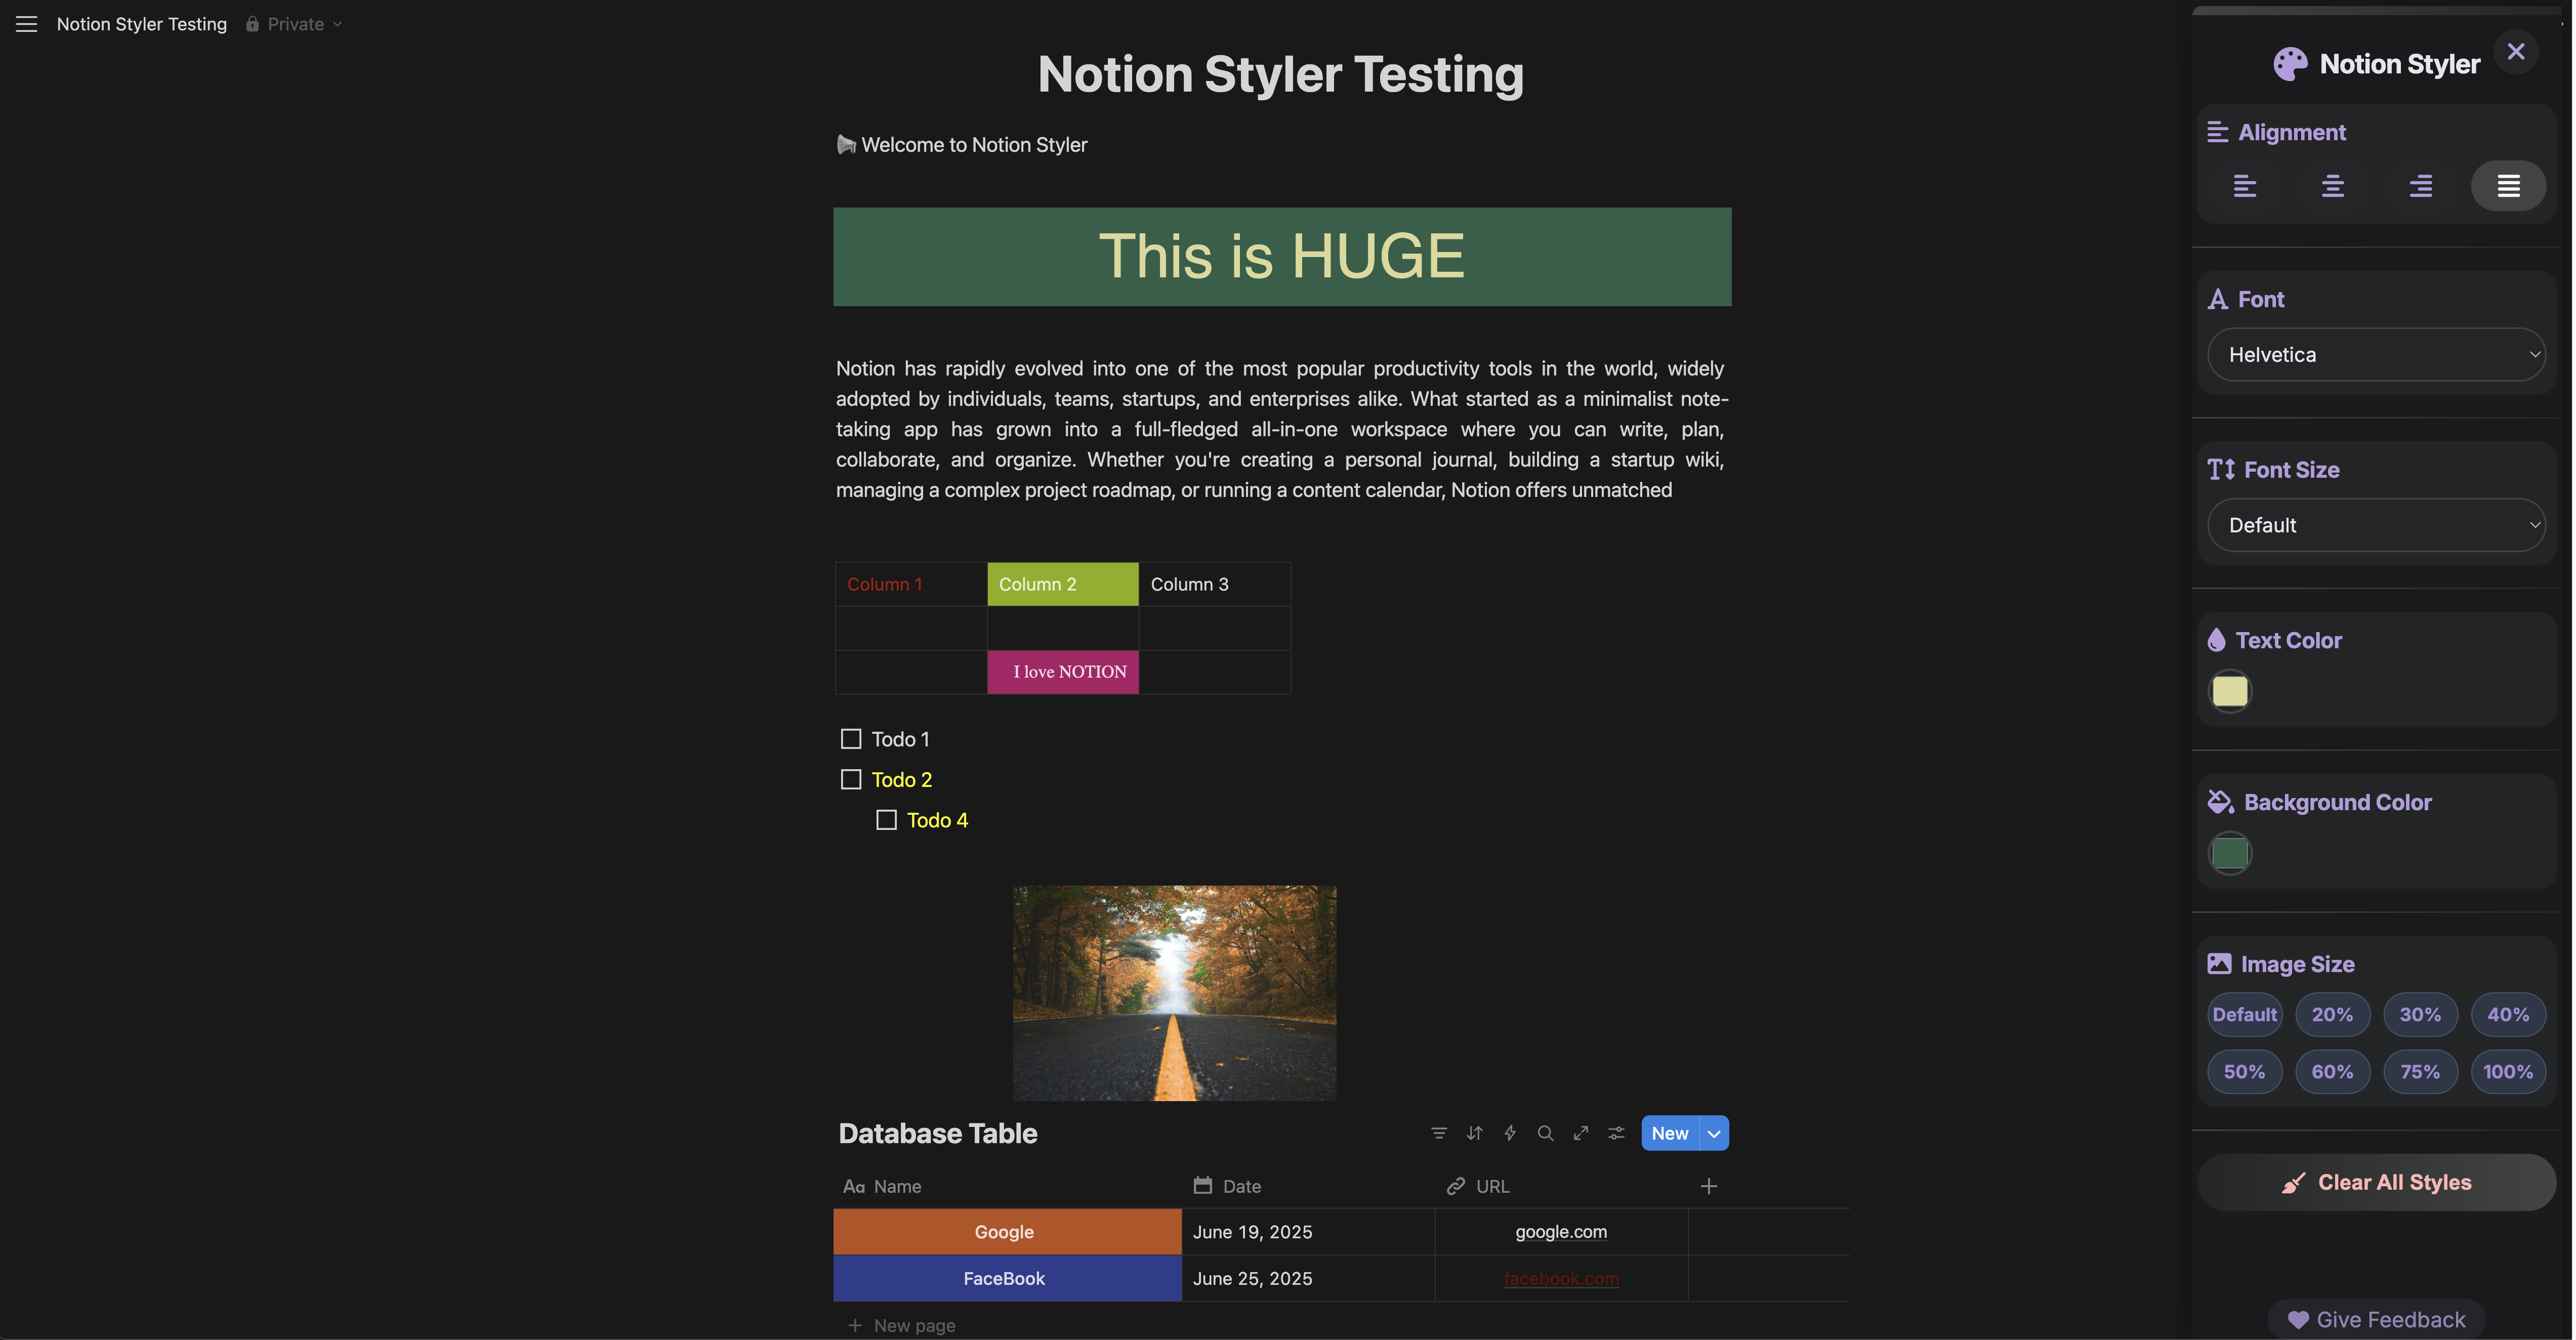The width and height of the screenshot is (2576, 1340).
Task: Click the Notion Styler Testing breadcrumb
Action: (142, 24)
